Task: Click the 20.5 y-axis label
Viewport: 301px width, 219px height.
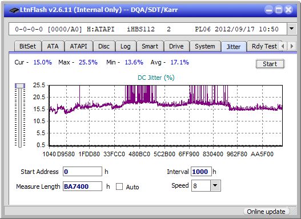Action: pyautogui.click(x=39, y=97)
